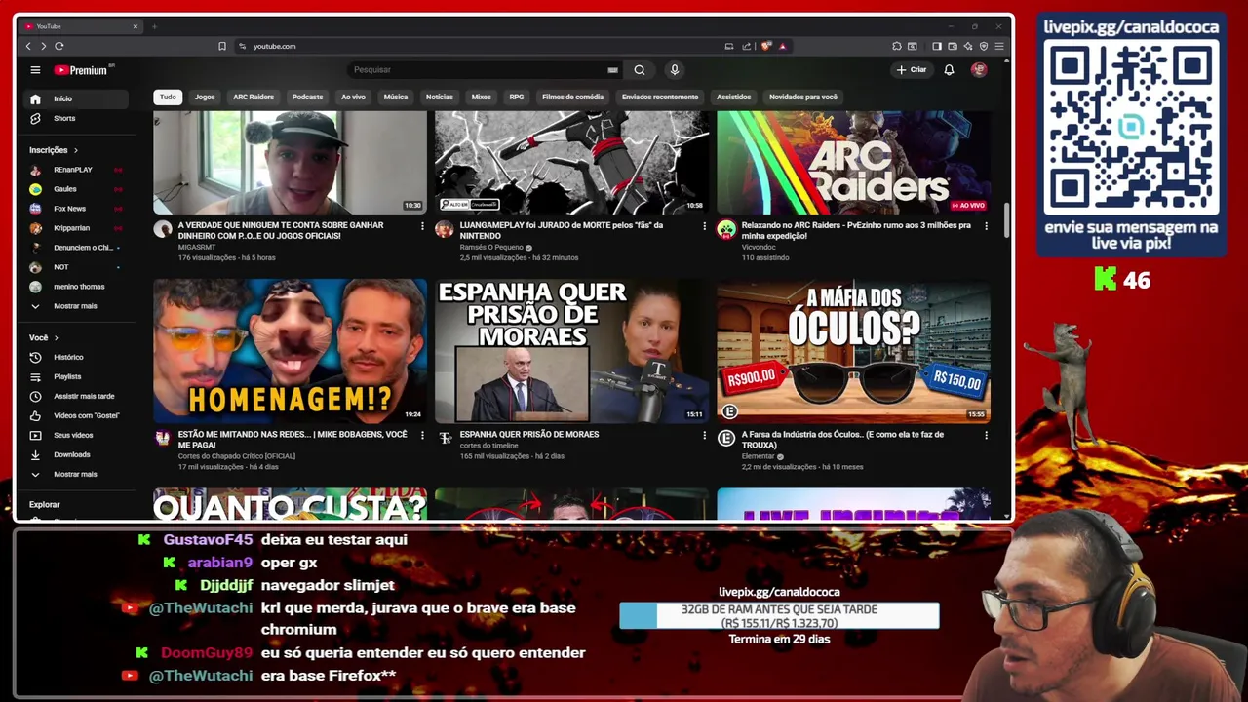This screenshot has width=1248, height=702.
Task: Click the Criar button
Action: click(x=912, y=70)
